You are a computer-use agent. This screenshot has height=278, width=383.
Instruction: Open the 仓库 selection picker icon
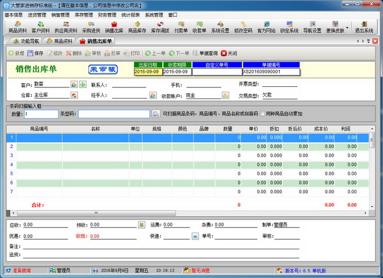tap(74, 95)
